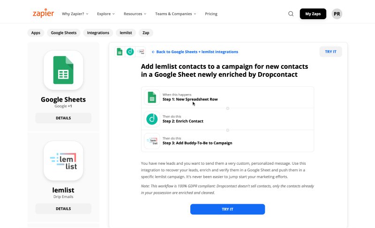Open the Pricing page

[x=211, y=14]
